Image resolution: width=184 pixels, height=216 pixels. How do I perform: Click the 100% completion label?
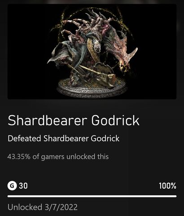point(167,186)
